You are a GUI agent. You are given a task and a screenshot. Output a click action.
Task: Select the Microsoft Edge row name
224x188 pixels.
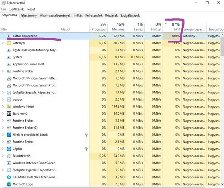coord(22,184)
